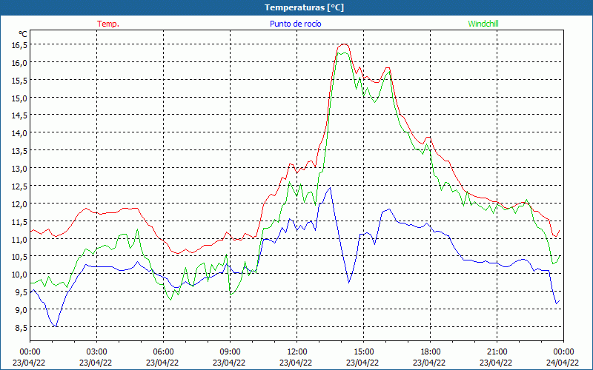Click the 12,5 y-axis value

(20, 186)
